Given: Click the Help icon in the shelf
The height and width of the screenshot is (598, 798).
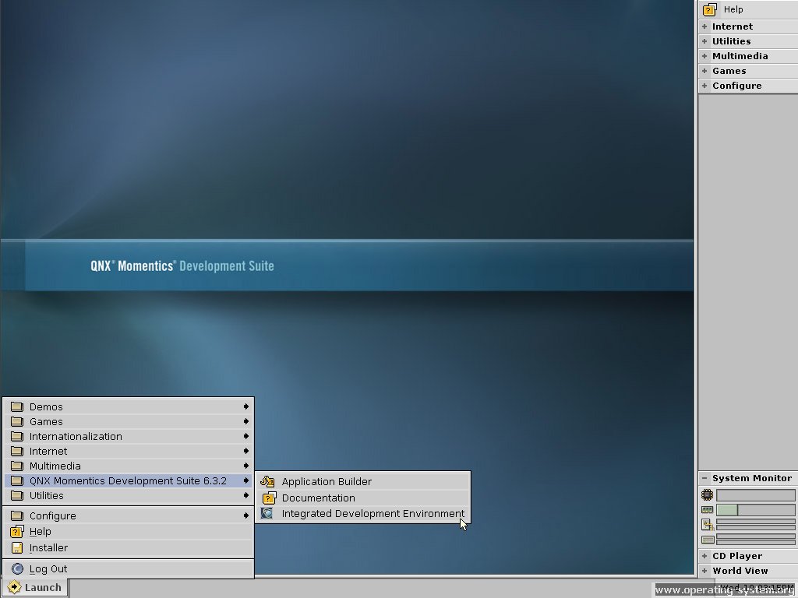Looking at the screenshot, I should pyautogui.click(x=709, y=9).
